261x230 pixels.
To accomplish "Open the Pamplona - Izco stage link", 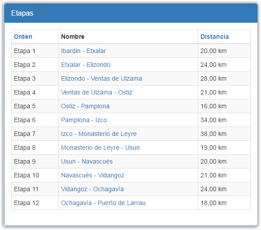I will click(x=84, y=120).
